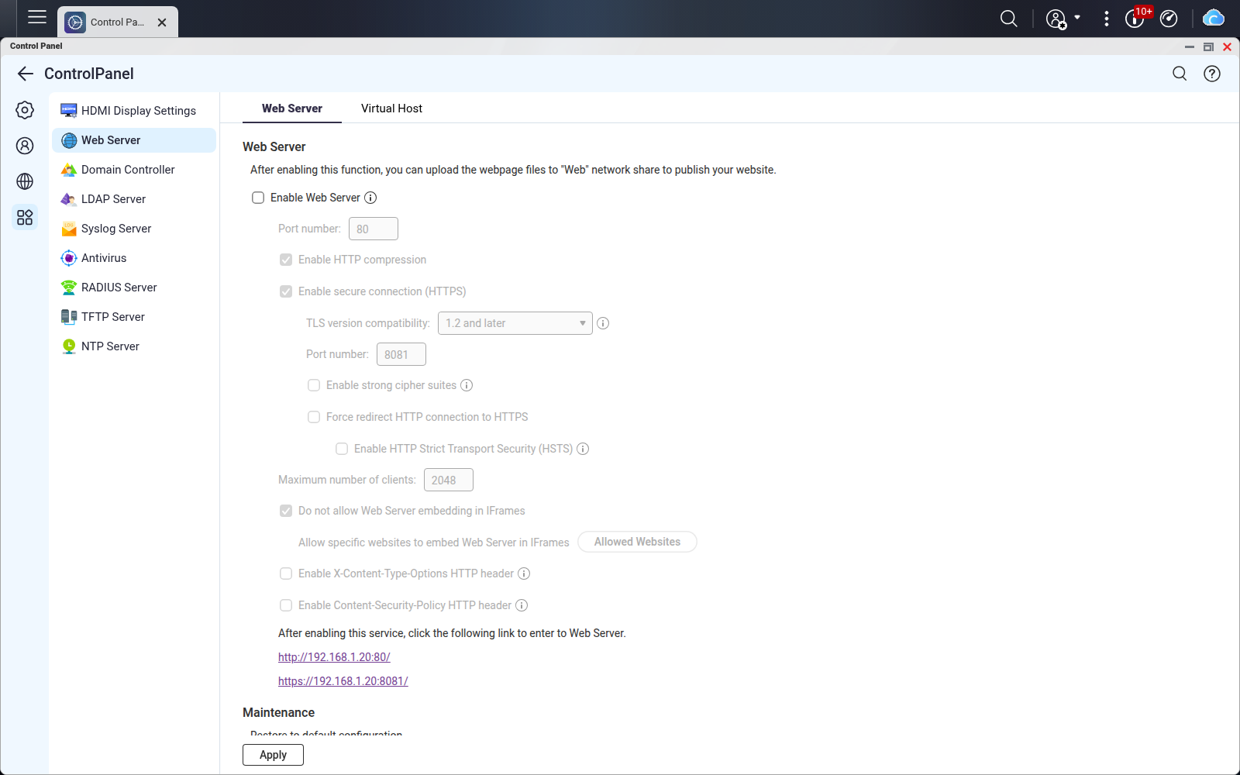Viewport: 1240px width, 775px height.
Task: Open the three-dot more options menu
Action: pyautogui.click(x=1106, y=19)
